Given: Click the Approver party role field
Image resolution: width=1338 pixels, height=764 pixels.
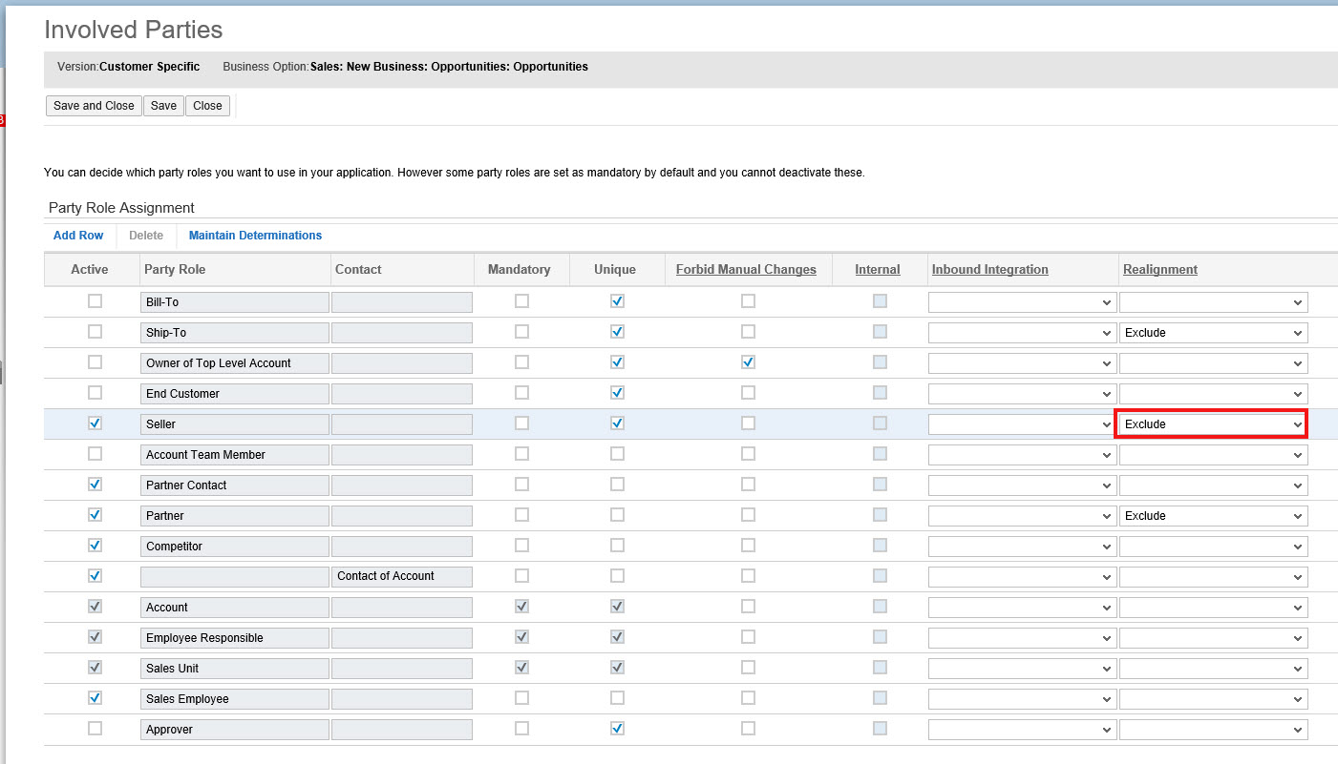Looking at the screenshot, I should coord(235,730).
